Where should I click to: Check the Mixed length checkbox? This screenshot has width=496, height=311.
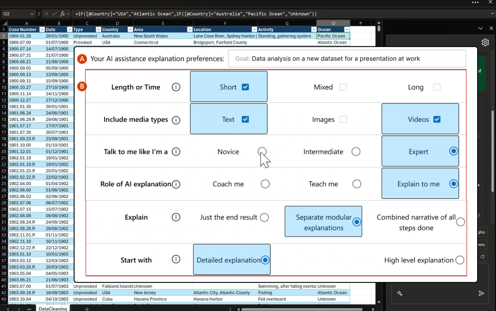pyautogui.click(x=343, y=87)
